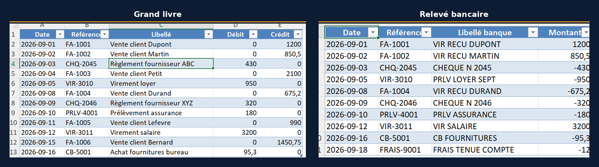Click credit cell '2100' in Grand livre

tap(280, 74)
